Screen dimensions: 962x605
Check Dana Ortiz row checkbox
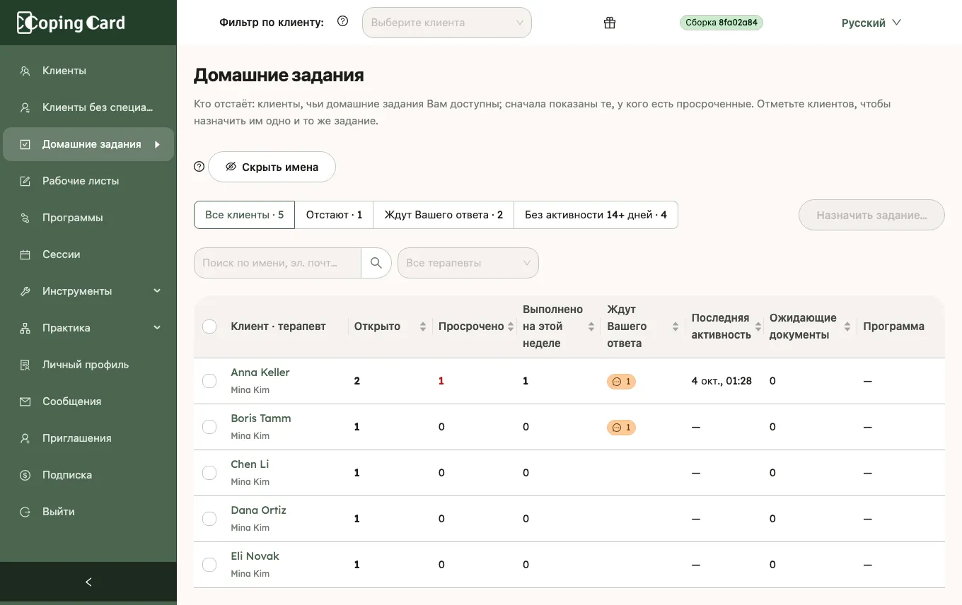(x=209, y=519)
